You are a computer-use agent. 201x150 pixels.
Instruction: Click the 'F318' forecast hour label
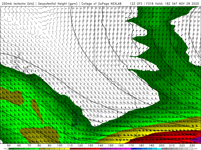(150, 3)
